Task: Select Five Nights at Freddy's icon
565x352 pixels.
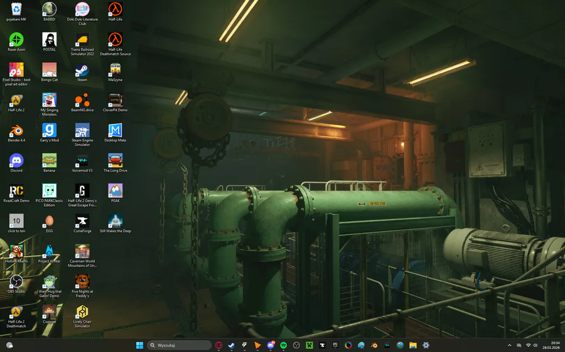Action: [82, 286]
